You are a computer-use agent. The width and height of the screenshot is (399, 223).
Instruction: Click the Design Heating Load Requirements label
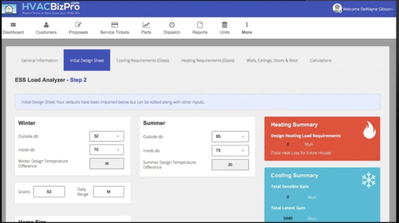coord(305,136)
